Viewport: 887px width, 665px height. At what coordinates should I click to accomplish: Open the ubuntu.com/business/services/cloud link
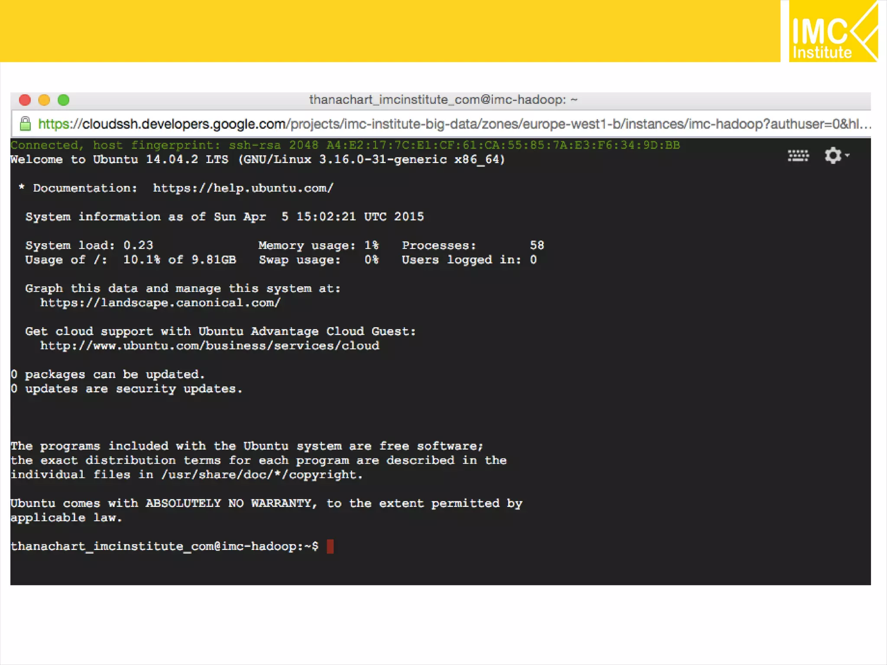210,346
